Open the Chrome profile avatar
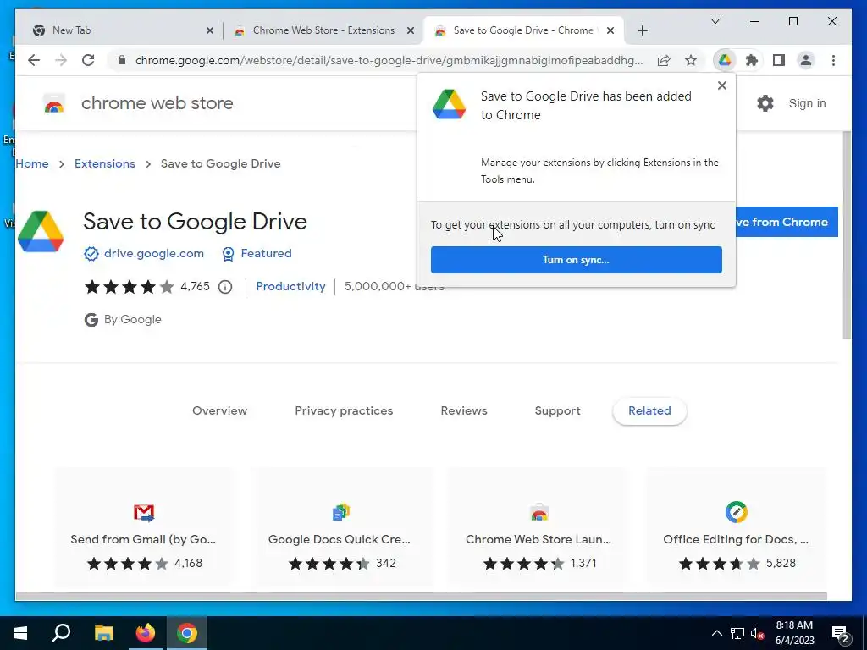 [806, 60]
